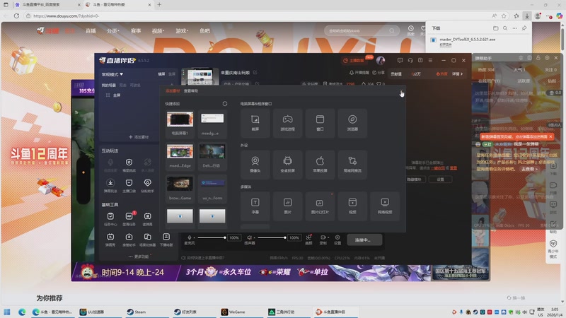Viewport: 566px width, 318px height.
Task: Refresh the quick-add source list
Action: [x=225, y=104]
